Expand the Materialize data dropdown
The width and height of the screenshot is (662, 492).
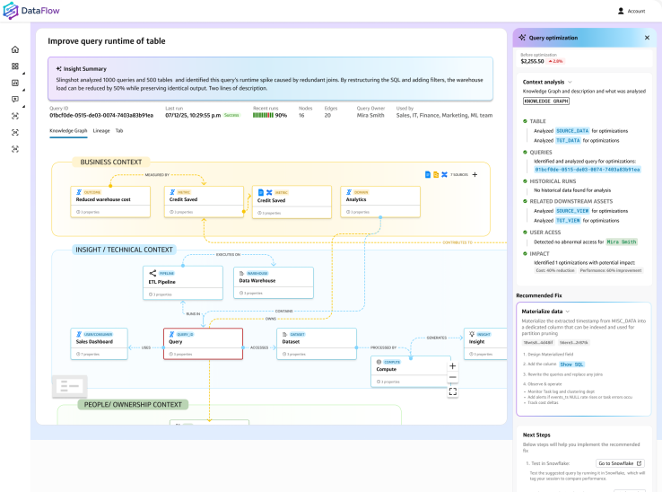(x=568, y=312)
